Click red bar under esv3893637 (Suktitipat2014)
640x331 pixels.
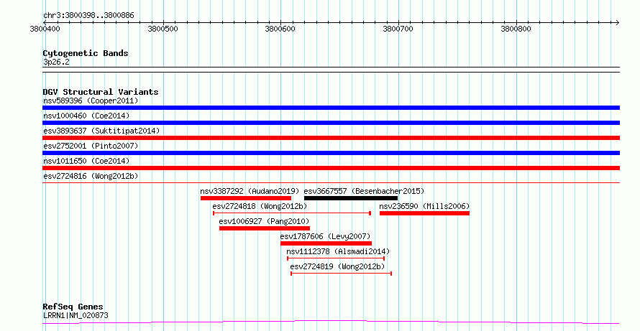331,138
